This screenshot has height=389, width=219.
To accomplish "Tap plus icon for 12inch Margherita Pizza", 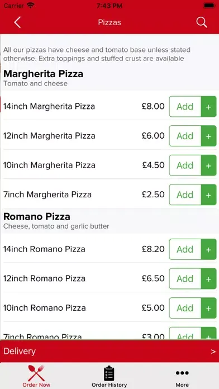I will (x=208, y=136).
